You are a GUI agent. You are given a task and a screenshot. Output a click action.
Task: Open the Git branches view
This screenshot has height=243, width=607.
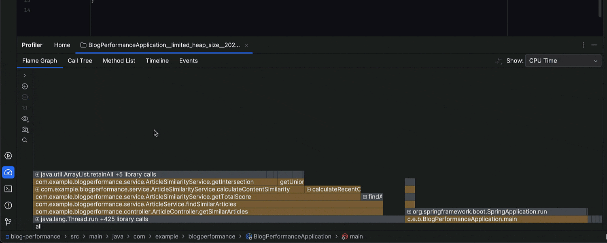point(8,222)
